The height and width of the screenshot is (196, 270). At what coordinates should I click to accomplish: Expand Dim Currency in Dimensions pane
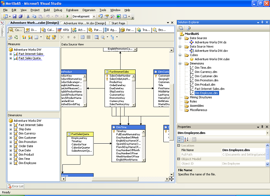pyautogui.click(x=11, y=134)
